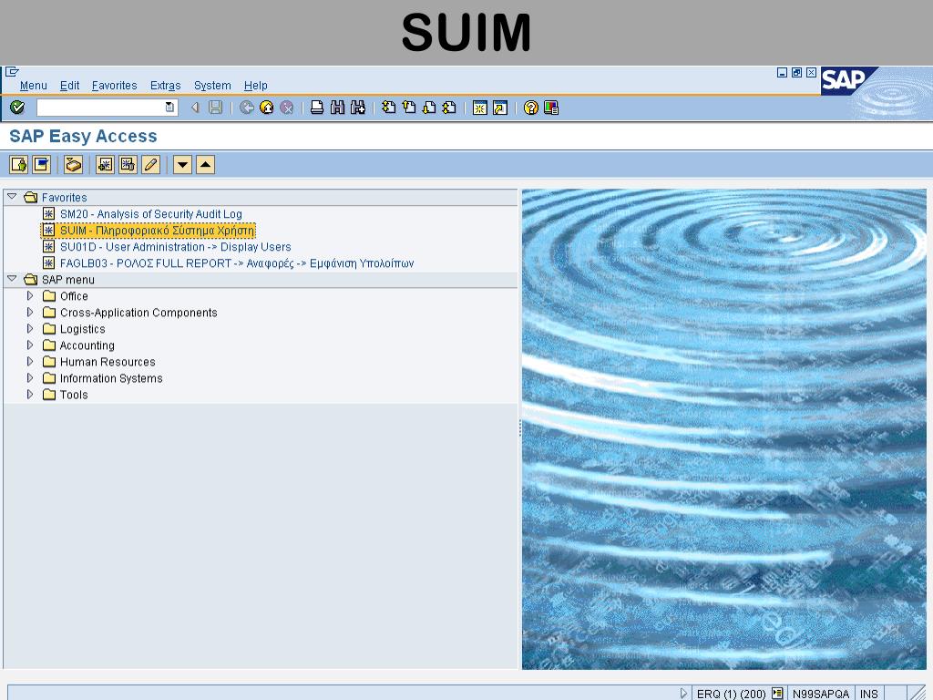
Task: Click the Favorites folder label
Action: coord(65,197)
